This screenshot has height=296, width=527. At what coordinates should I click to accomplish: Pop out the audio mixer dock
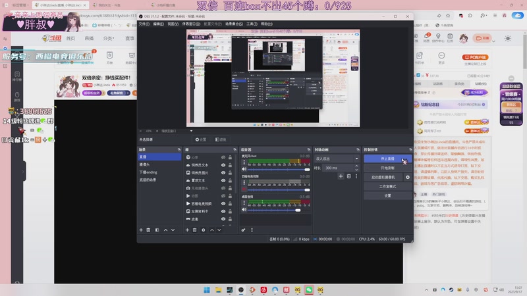coord(309,149)
